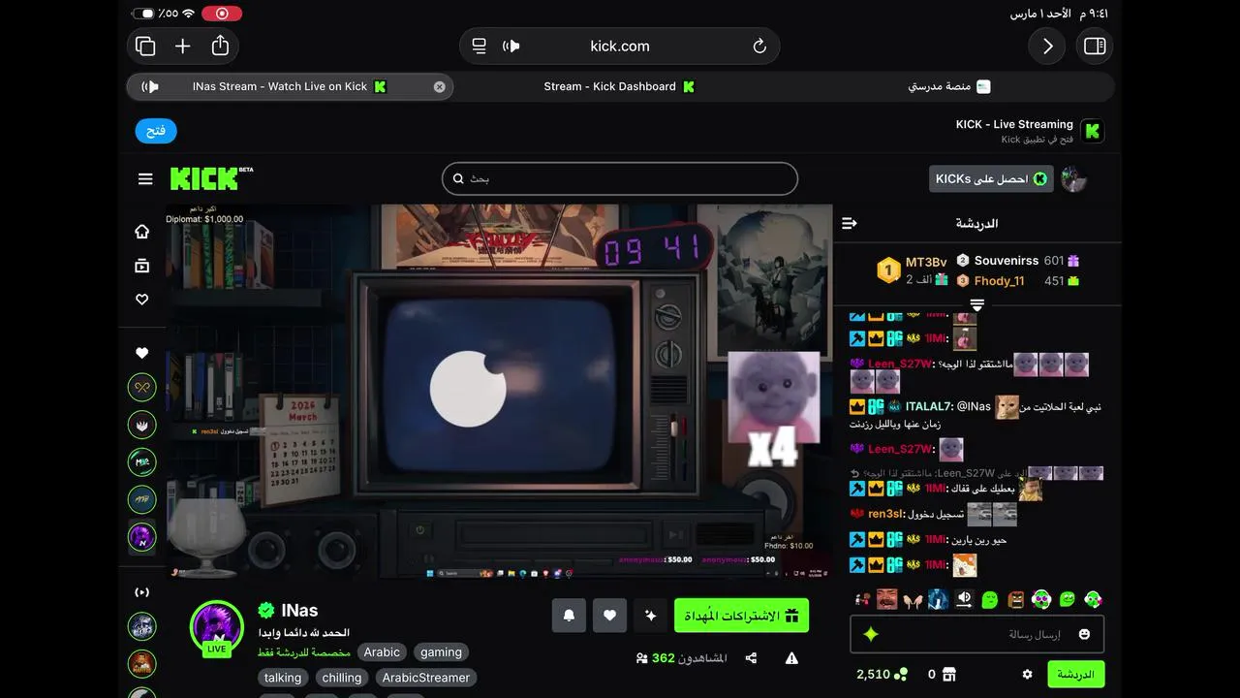This screenshot has height=698, width=1240.
Task: Select the talking tag
Action: [x=283, y=678]
